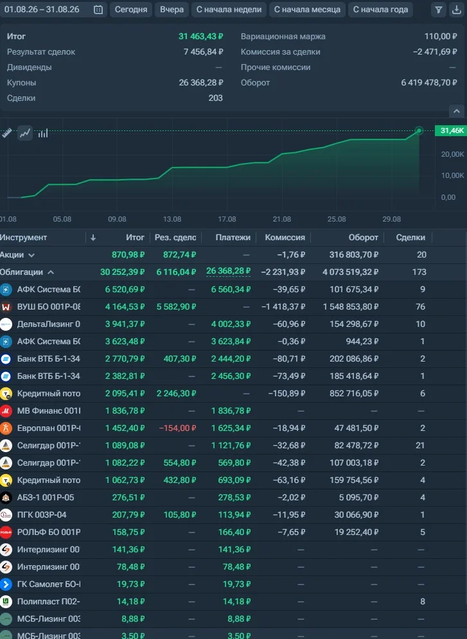Click ВУШ turnover 1 548 853,80 ₽

pyautogui.click(x=351, y=306)
